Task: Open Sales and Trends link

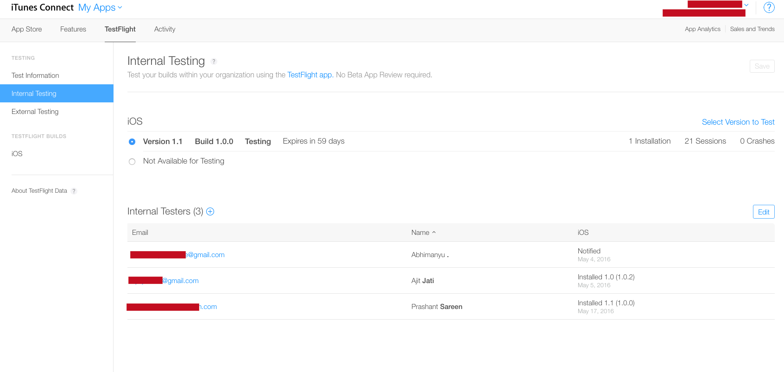Action: pyautogui.click(x=752, y=29)
